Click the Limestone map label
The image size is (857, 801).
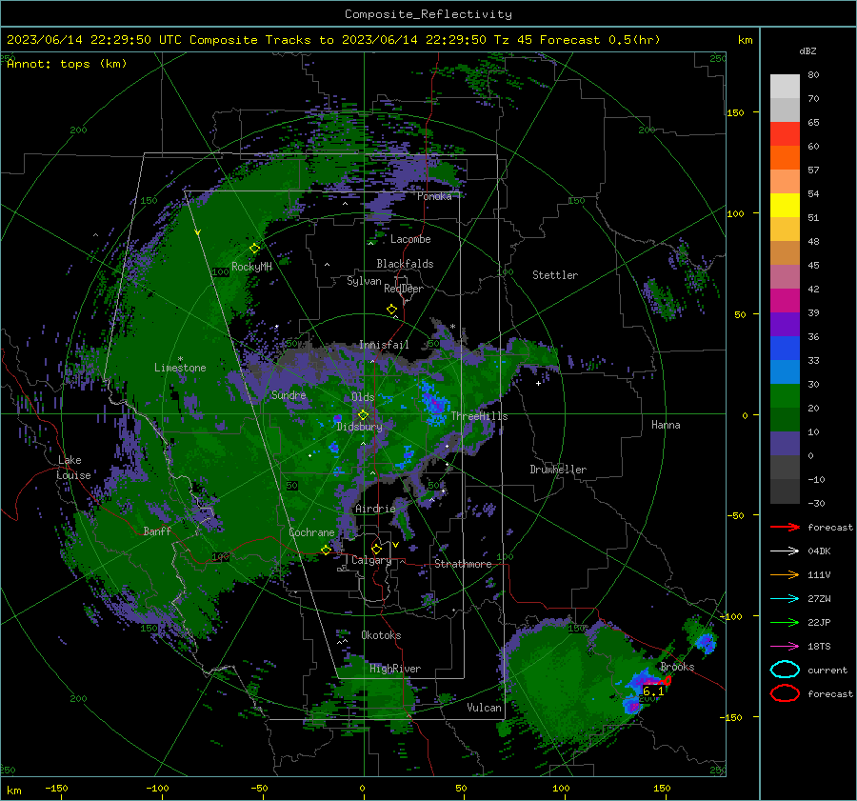coord(180,368)
